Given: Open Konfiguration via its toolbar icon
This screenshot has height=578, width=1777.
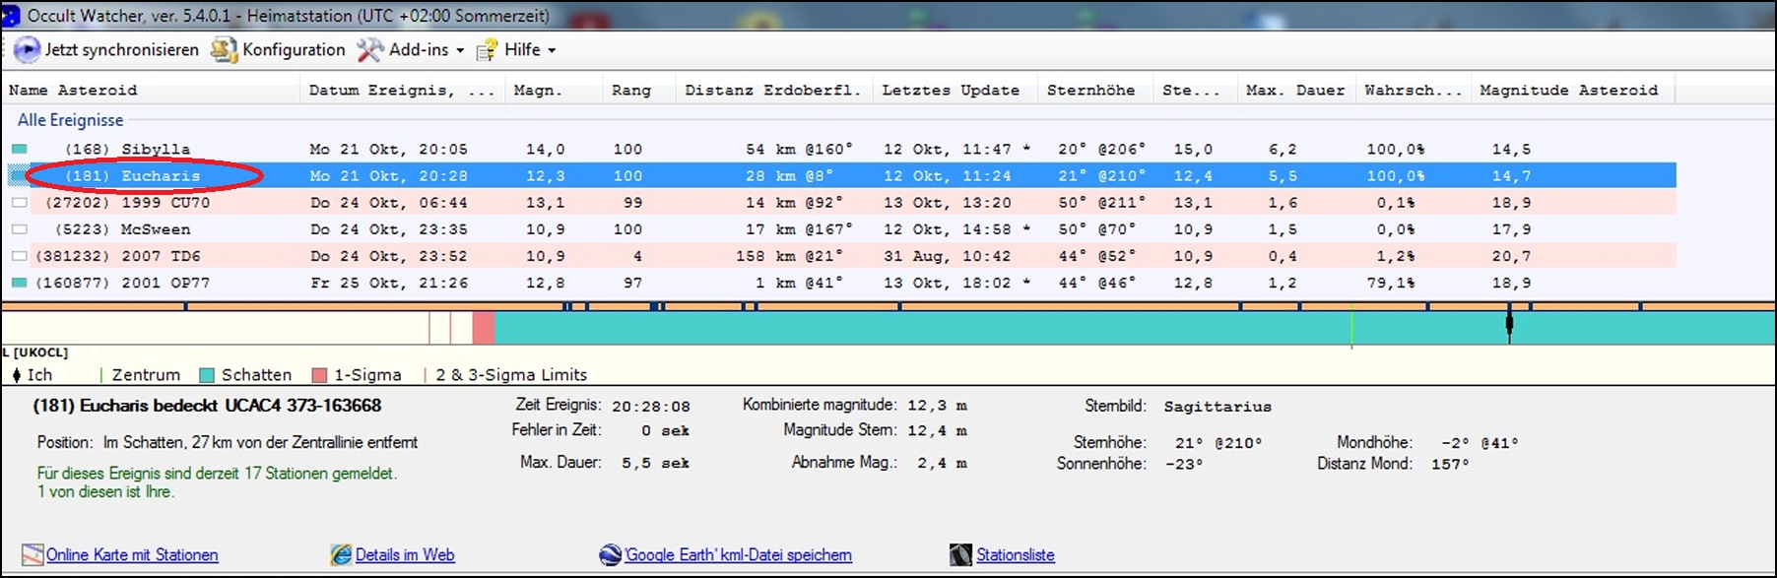Looking at the screenshot, I should pos(225,49).
